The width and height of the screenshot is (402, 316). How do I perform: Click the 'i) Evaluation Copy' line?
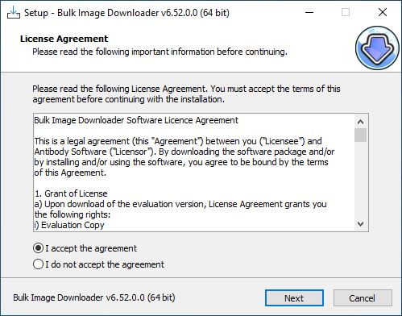pyautogui.click(x=69, y=225)
